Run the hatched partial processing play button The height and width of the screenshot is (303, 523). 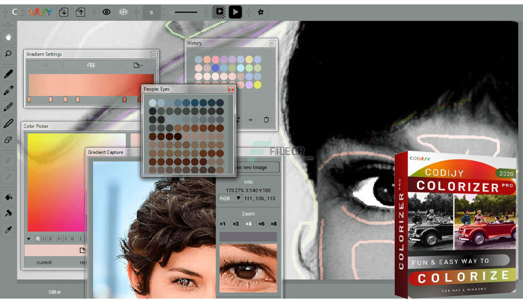[219, 12]
